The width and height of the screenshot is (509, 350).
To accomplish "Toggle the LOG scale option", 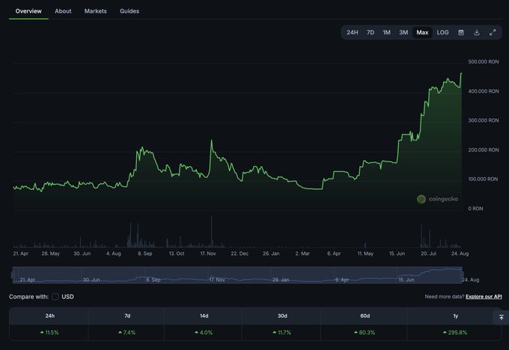I will [442, 32].
